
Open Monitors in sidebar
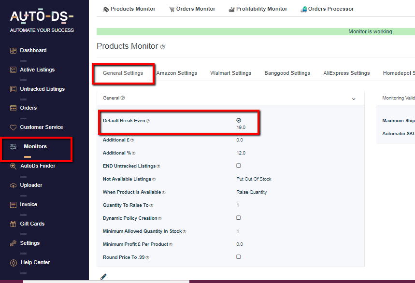35,146
